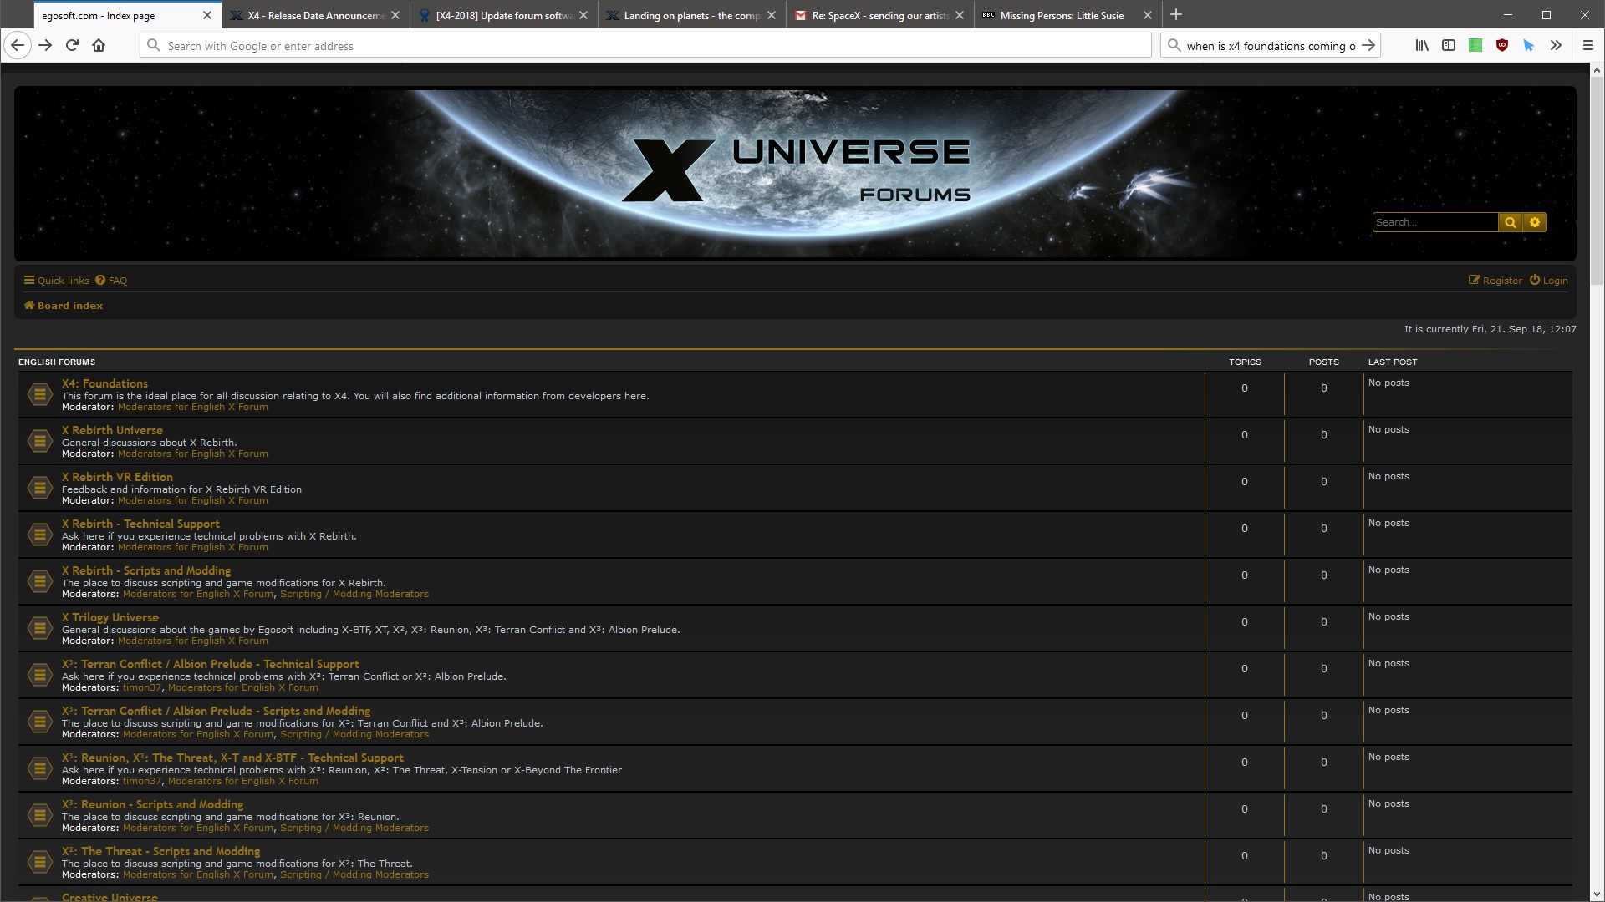
Task: Open the Quick links dropdown
Action: (56, 281)
